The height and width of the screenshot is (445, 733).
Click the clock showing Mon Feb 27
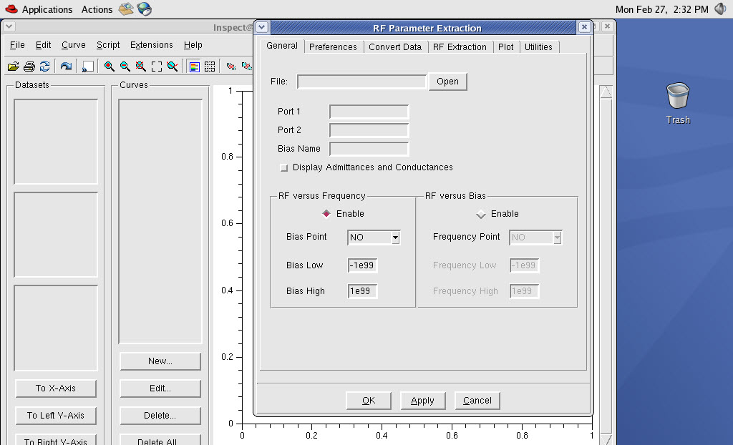[661, 9]
